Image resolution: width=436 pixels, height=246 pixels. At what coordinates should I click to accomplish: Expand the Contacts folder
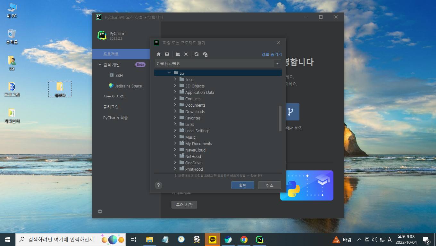(175, 99)
